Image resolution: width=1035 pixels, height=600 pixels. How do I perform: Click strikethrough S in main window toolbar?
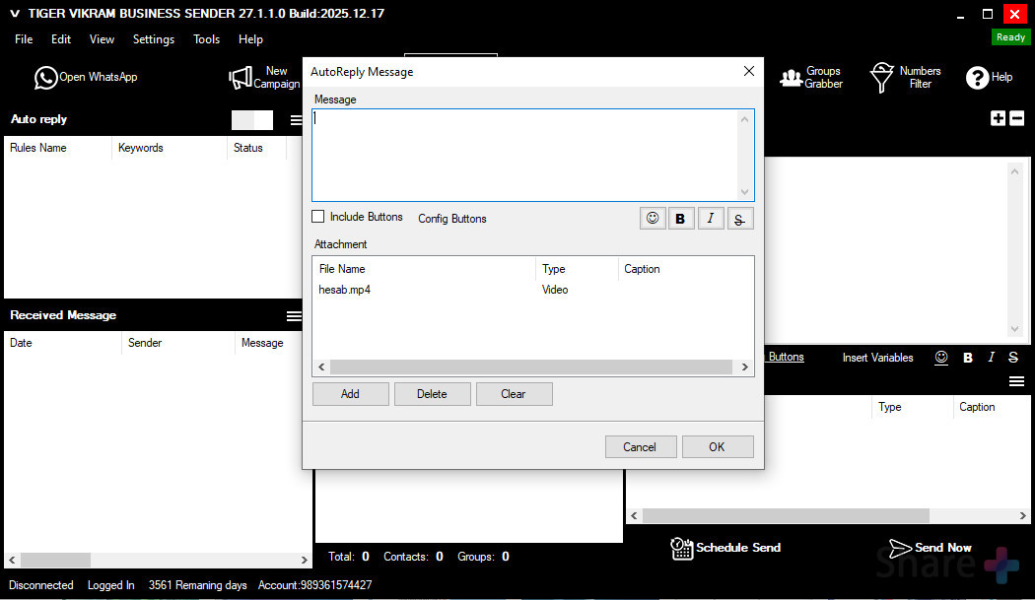[x=1013, y=357]
